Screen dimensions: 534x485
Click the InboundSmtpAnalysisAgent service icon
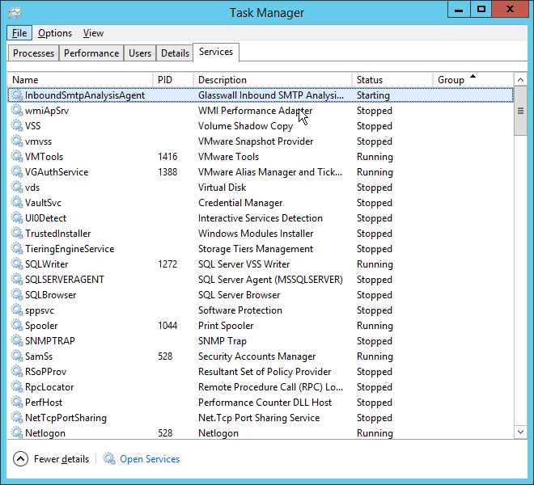click(17, 95)
